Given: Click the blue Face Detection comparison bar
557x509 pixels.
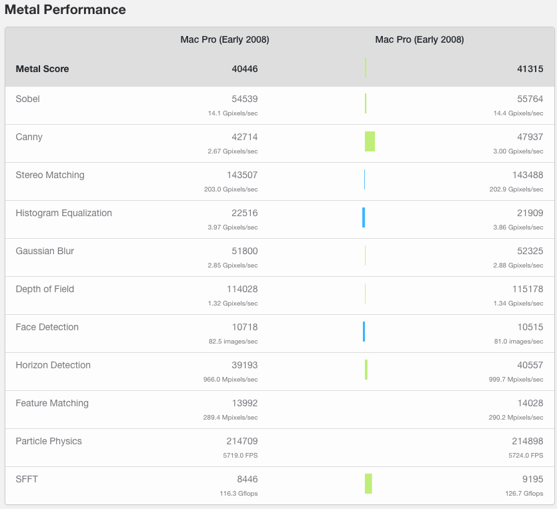Looking at the screenshot, I should [364, 332].
